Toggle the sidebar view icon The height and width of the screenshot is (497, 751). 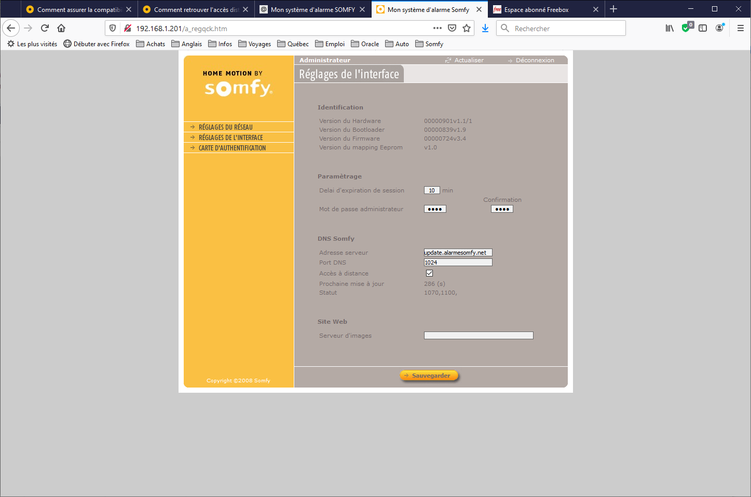pos(703,28)
